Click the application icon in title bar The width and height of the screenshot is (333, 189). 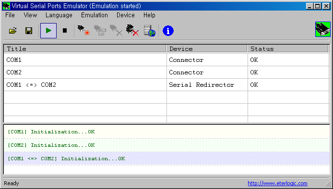click(6, 6)
